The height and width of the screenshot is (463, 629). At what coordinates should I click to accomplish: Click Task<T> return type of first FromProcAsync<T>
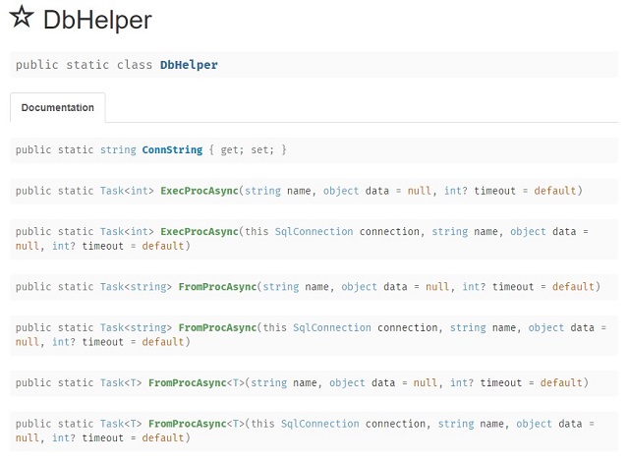coord(121,382)
